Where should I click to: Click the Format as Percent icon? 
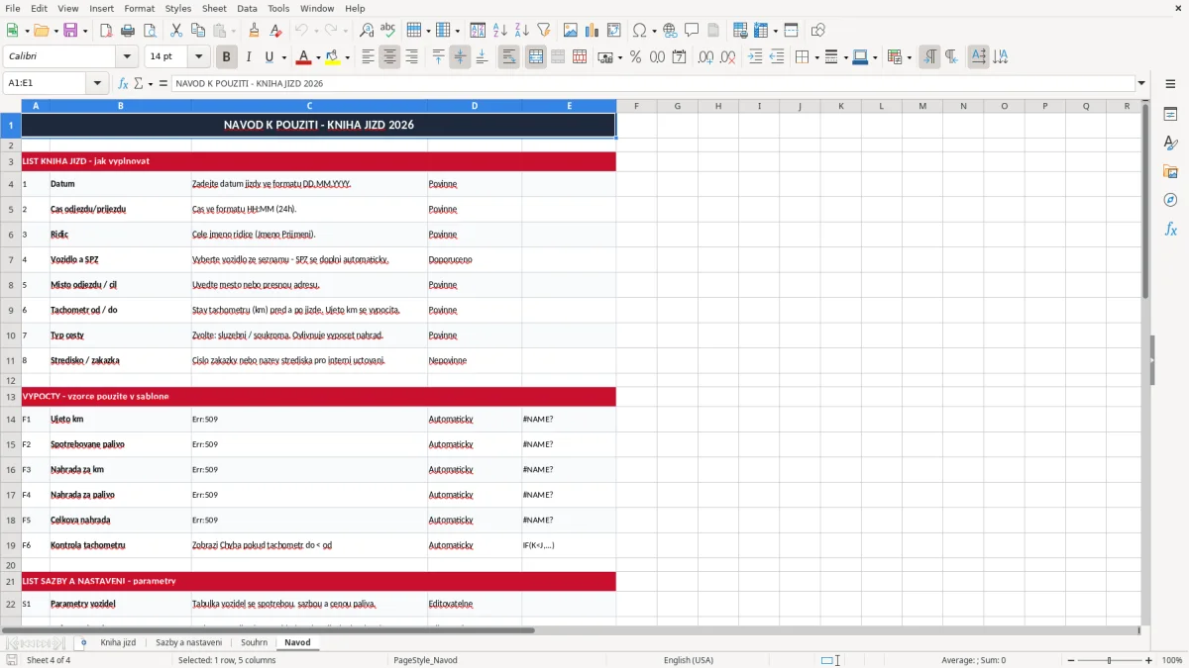[x=635, y=57]
